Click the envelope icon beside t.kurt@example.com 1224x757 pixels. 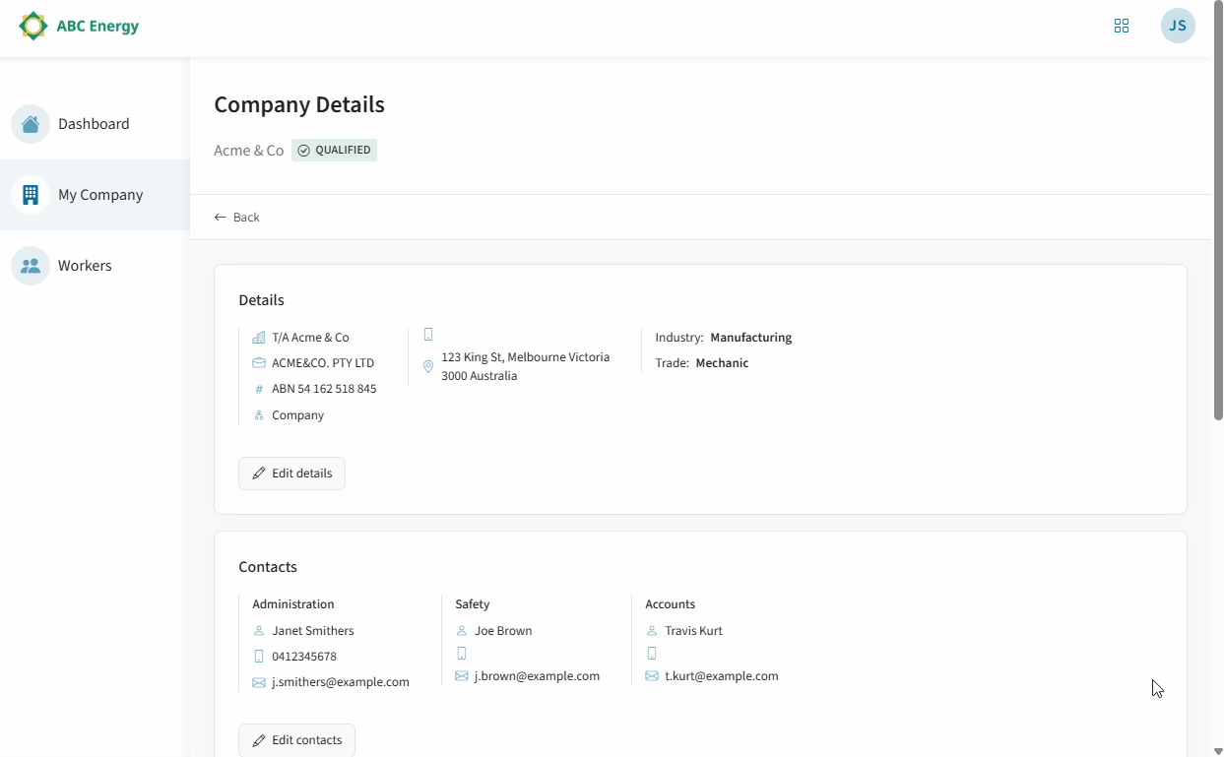[x=652, y=676]
